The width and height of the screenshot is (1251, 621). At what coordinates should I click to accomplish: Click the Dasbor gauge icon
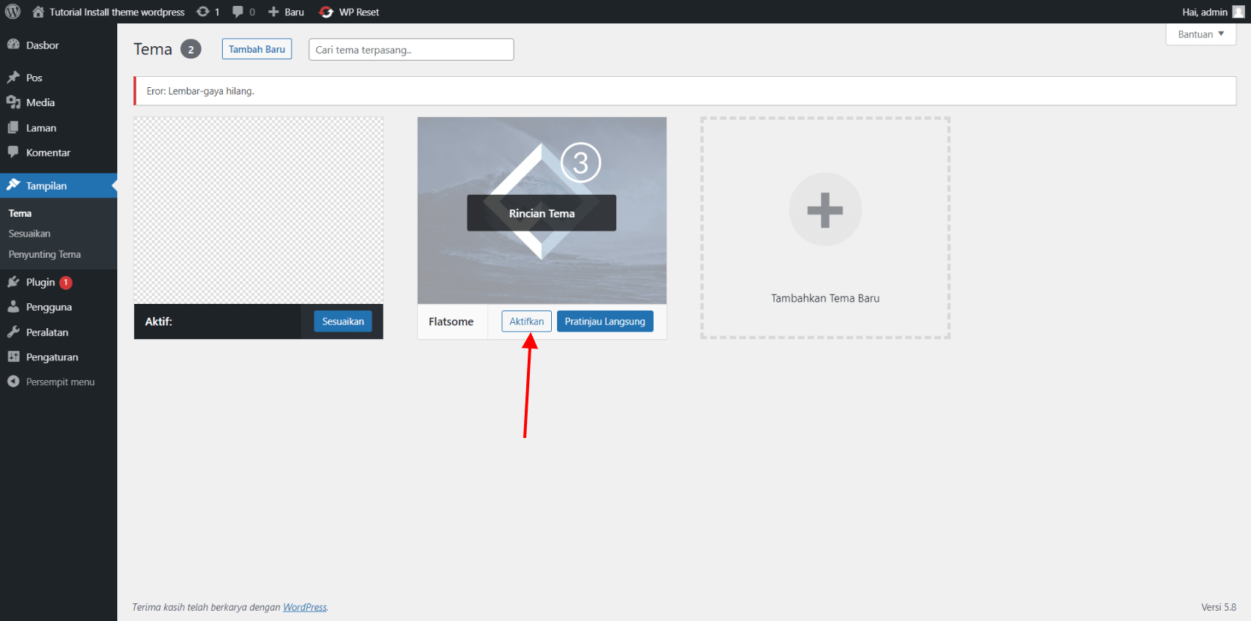pos(13,45)
